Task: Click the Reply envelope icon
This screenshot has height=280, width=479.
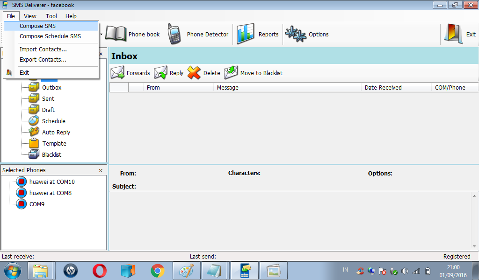Action: click(161, 73)
